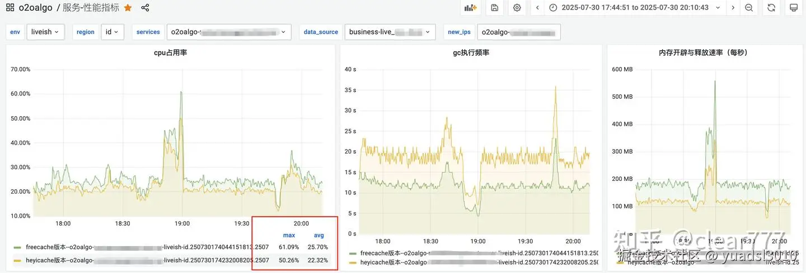Shift time range forward

(733, 8)
